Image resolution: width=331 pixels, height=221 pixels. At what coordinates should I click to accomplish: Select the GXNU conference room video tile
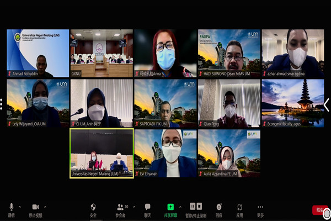(102, 52)
